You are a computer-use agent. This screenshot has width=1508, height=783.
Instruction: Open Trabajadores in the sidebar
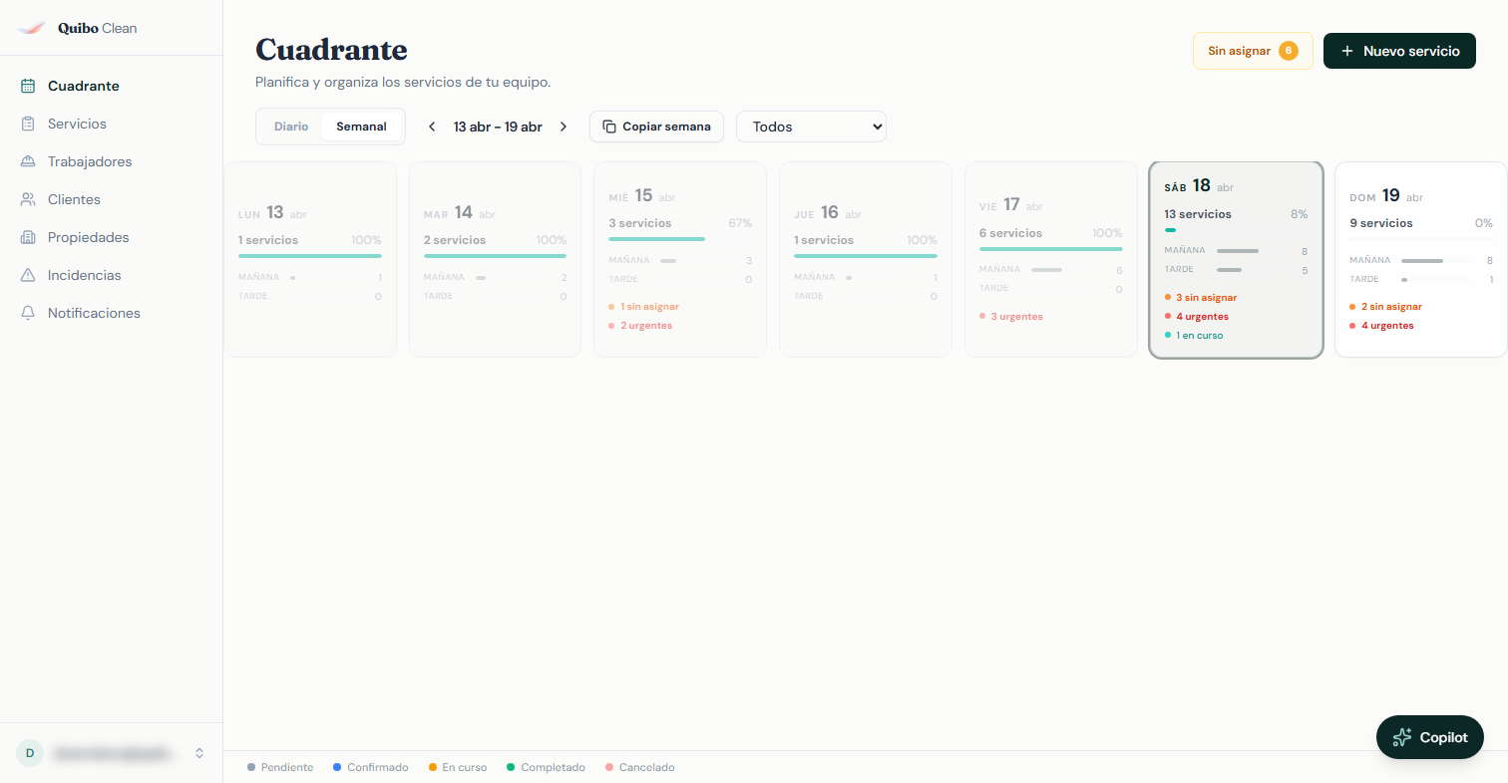click(111, 161)
